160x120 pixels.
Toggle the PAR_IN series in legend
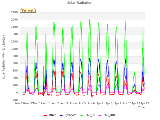(87, 115)
